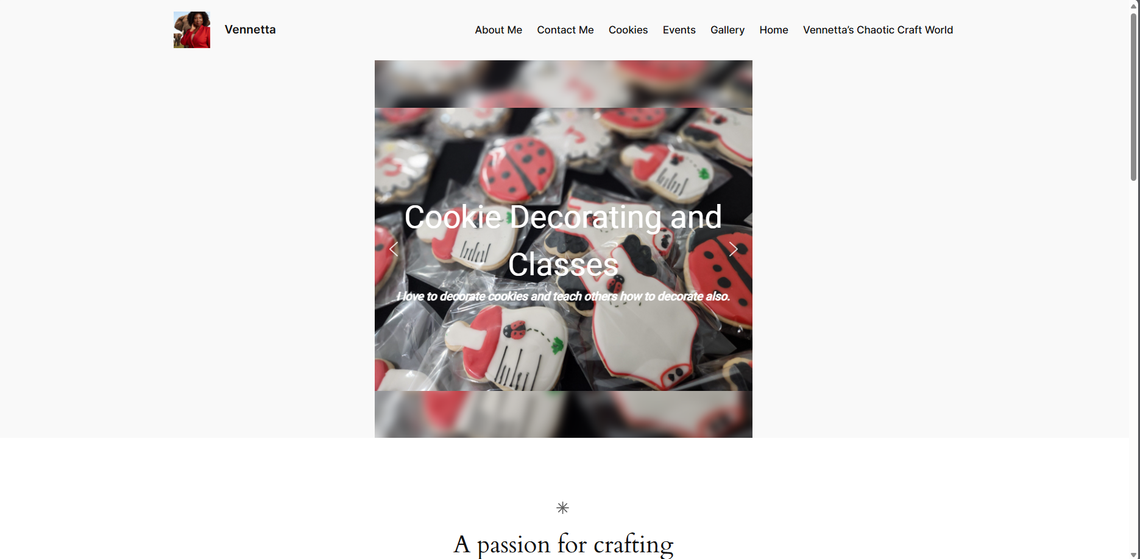Navigate to Cookies menu item
The width and height of the screenshot is (1140, 559).
point(628,30)
